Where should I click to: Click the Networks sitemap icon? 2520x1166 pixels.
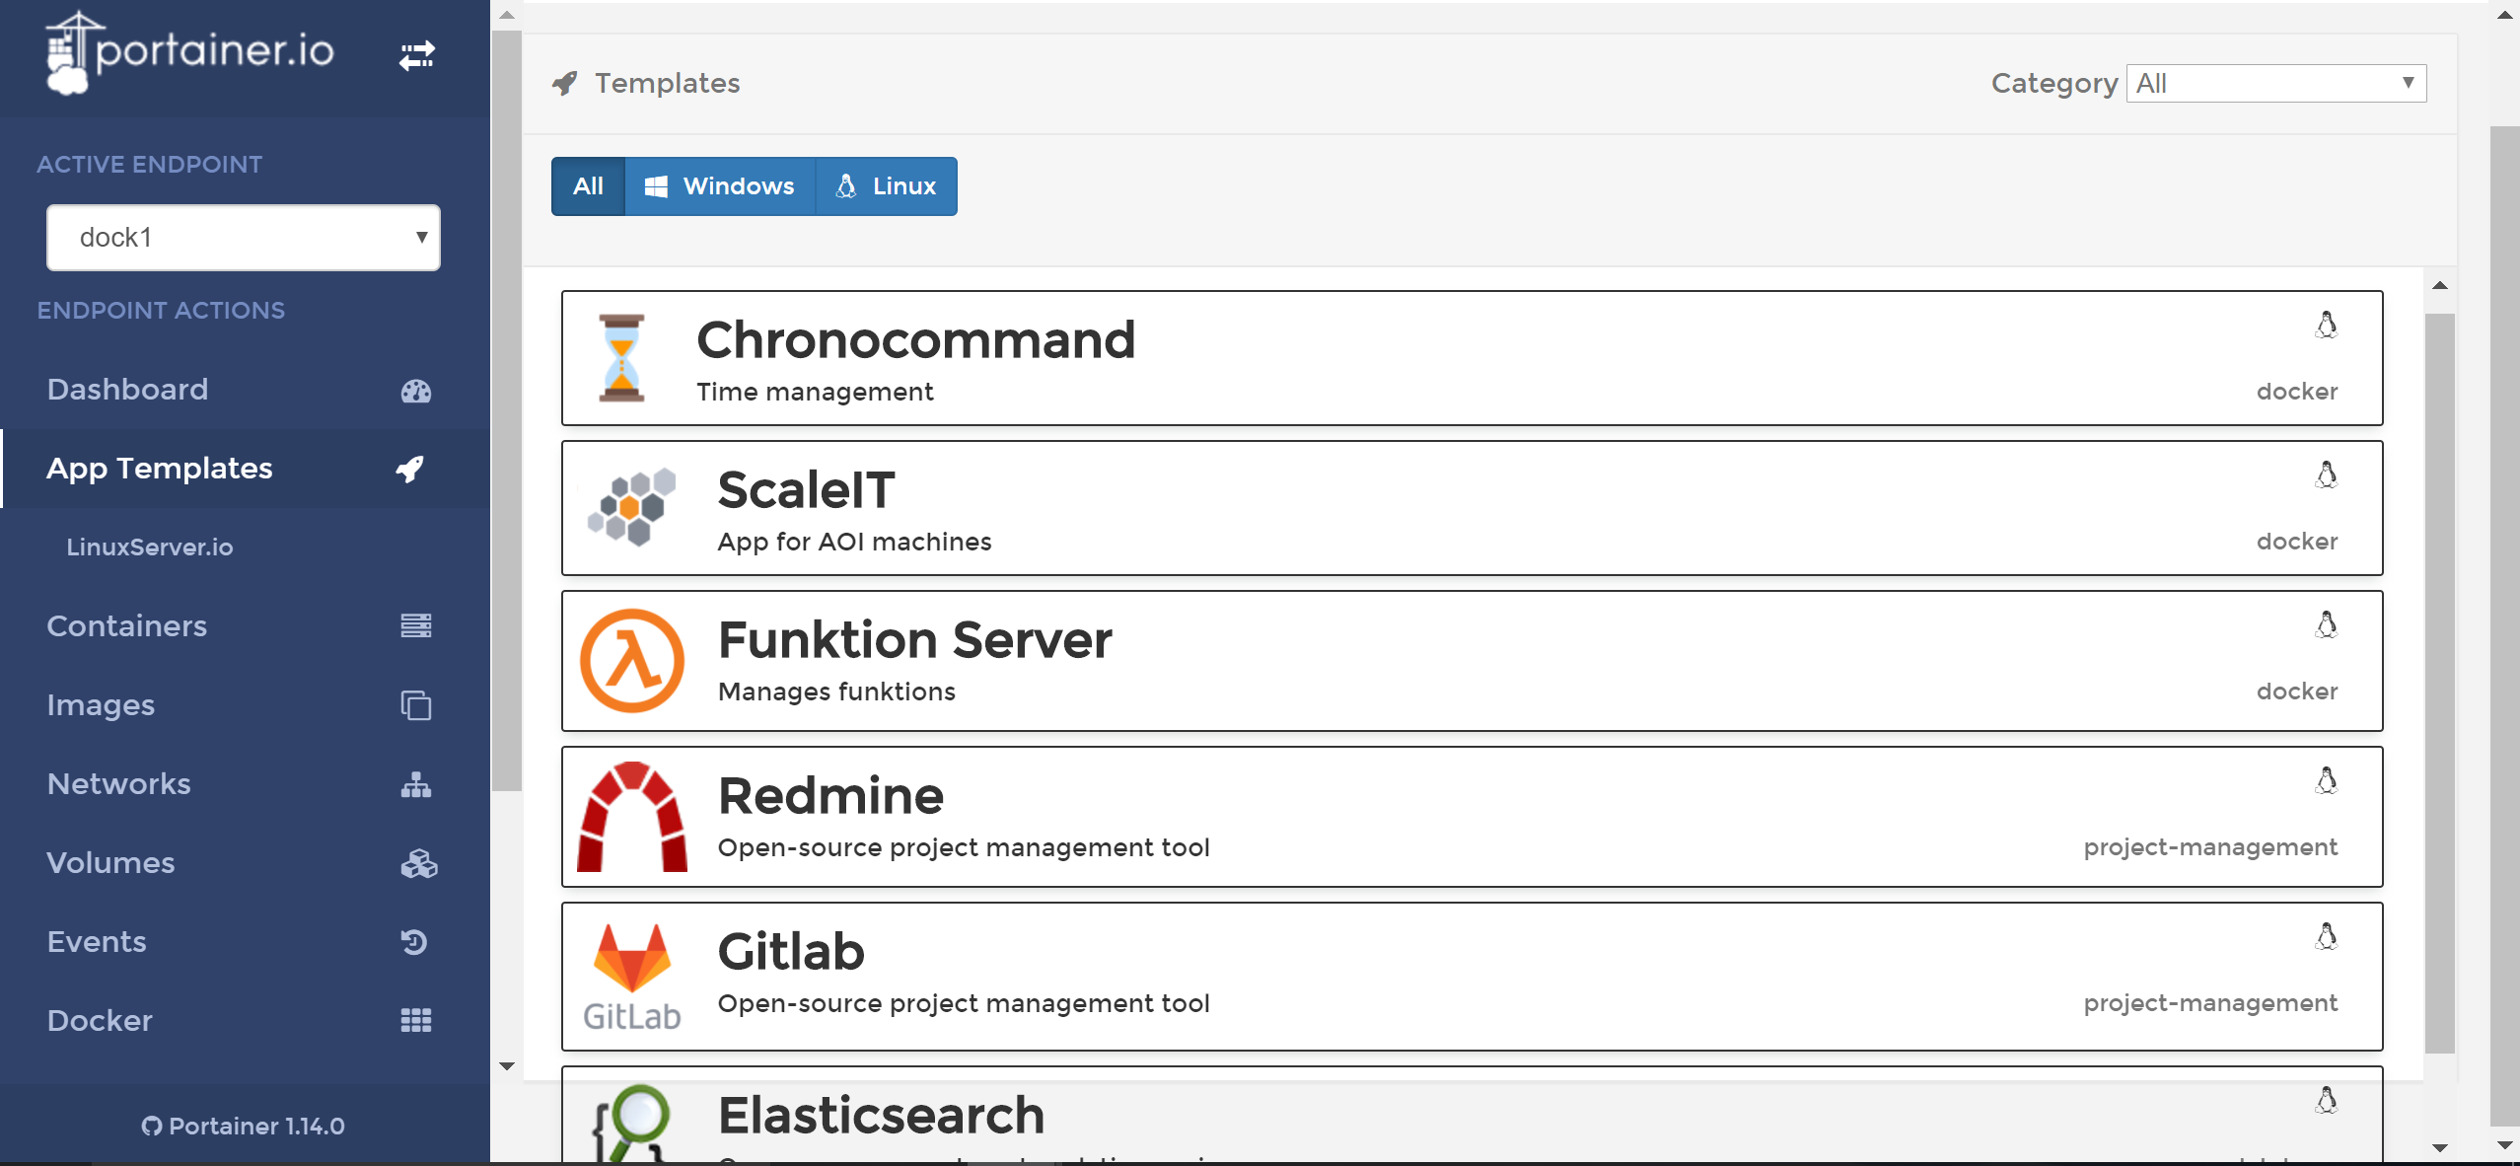tap(415, 784)
